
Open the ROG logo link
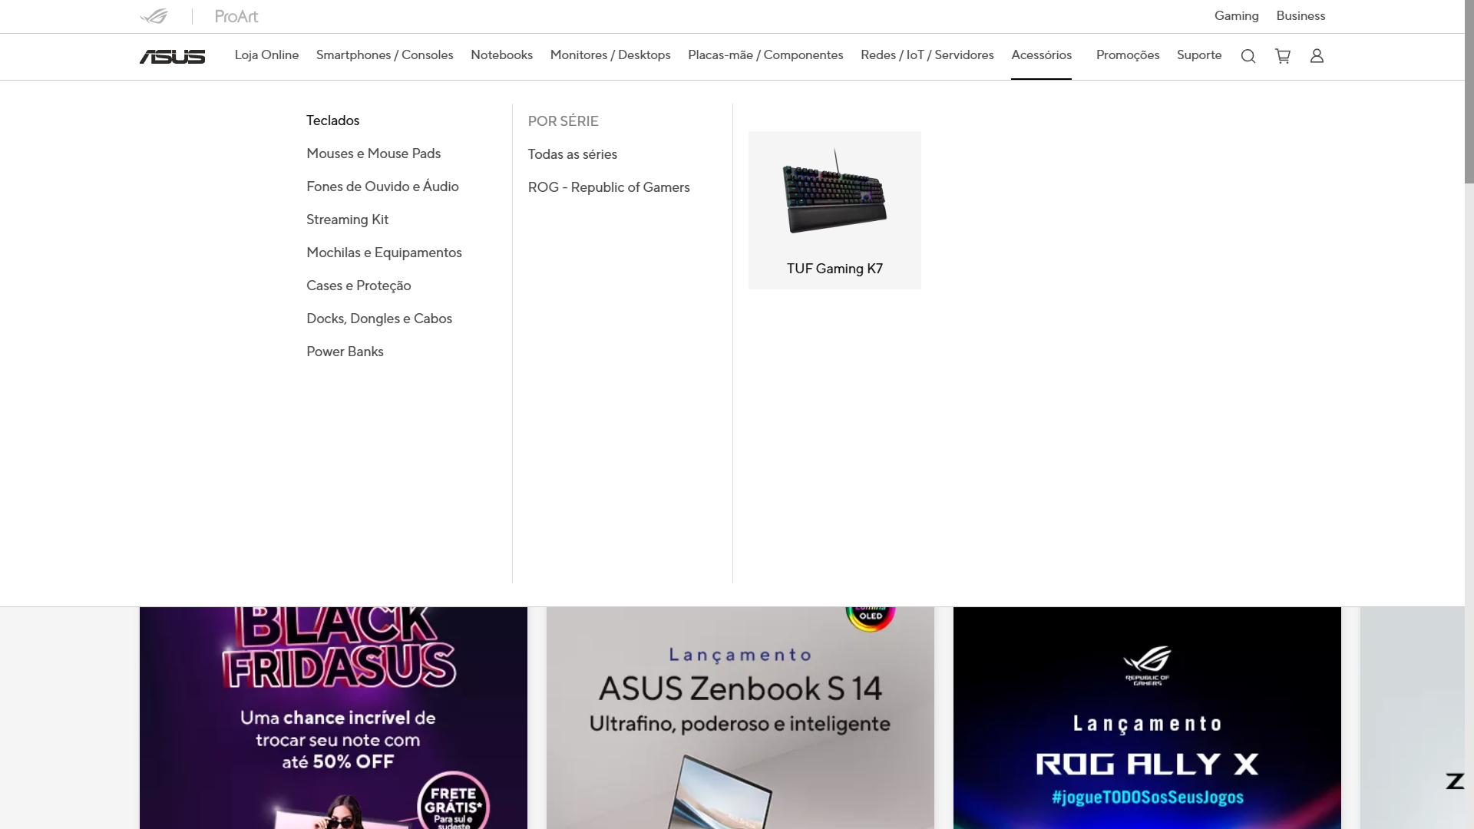pos(154,16)
